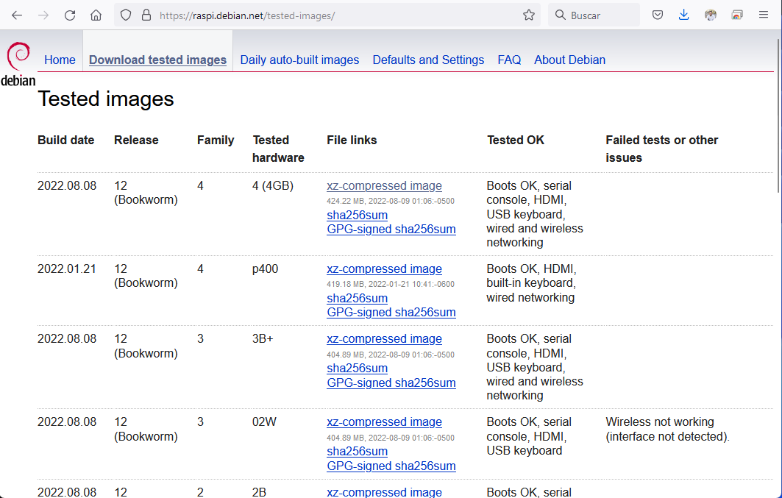This screenshot has width=782, height=498.
Task: Open the Home navigation tab
Action: [x=60, y=60]
